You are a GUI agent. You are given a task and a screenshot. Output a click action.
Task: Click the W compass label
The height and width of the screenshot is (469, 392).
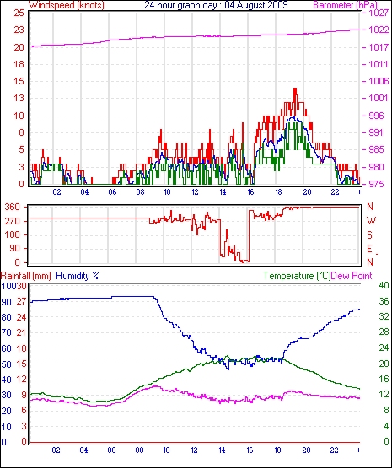[371, 221]
